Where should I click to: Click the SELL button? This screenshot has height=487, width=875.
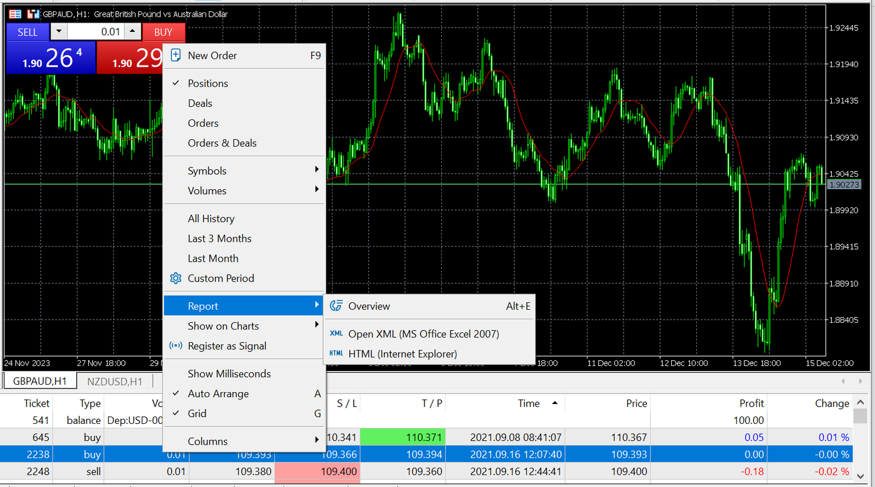coord(27,31)
